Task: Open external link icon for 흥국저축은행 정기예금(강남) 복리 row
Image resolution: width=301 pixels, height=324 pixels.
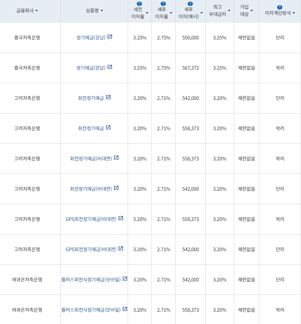Action: coord(110,67)
